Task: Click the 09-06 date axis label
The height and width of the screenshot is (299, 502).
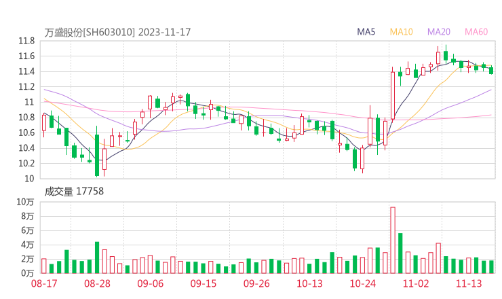Action: pyautogui.click(x=151, y=283)
